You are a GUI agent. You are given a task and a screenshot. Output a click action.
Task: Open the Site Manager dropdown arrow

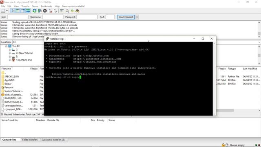[7, 11]
